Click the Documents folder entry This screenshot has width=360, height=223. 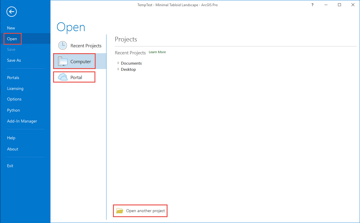(131, 63)
